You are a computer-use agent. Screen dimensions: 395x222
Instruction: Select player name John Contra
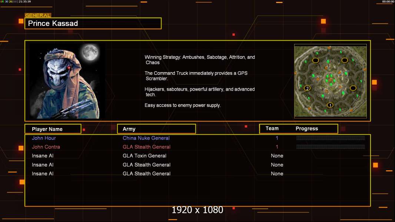pyautogui.click(x=46, y=147)
